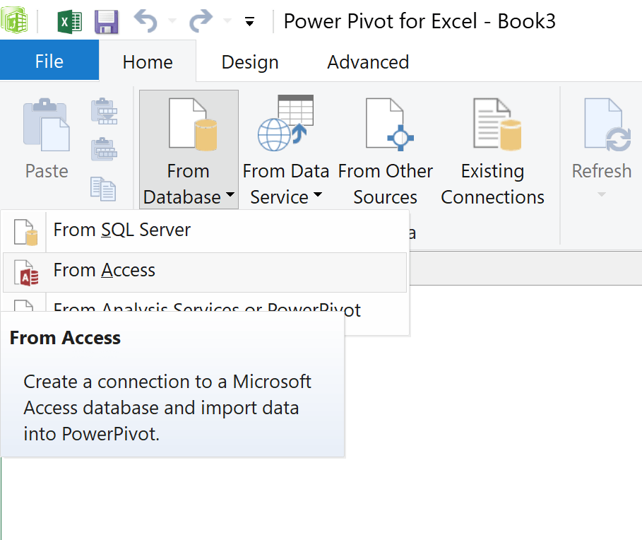
Task: Click the Refresh icon
Action: 607,124
